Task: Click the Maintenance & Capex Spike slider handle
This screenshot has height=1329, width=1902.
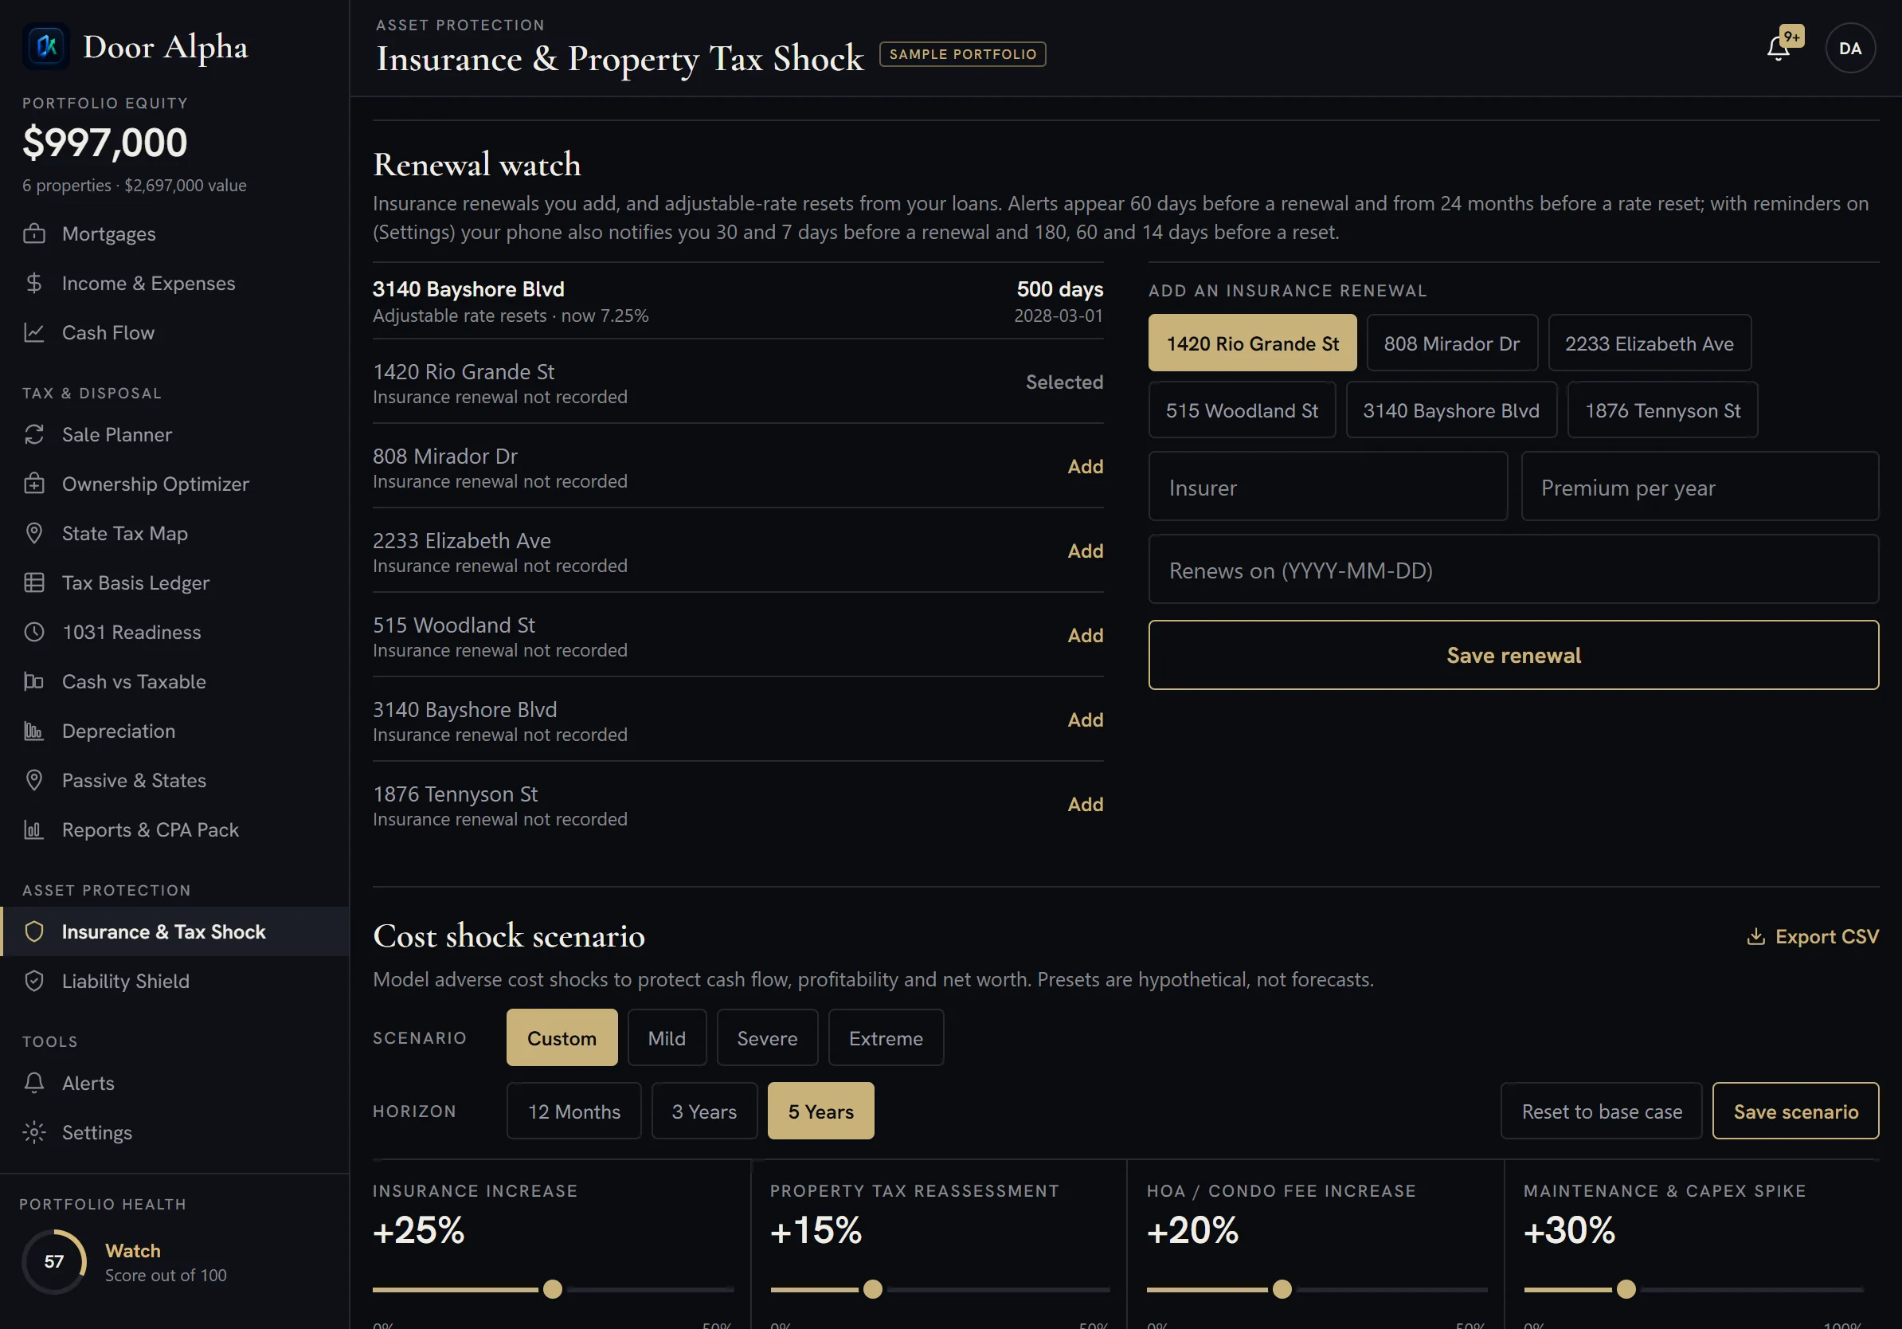Action: coord(1626,1289)
